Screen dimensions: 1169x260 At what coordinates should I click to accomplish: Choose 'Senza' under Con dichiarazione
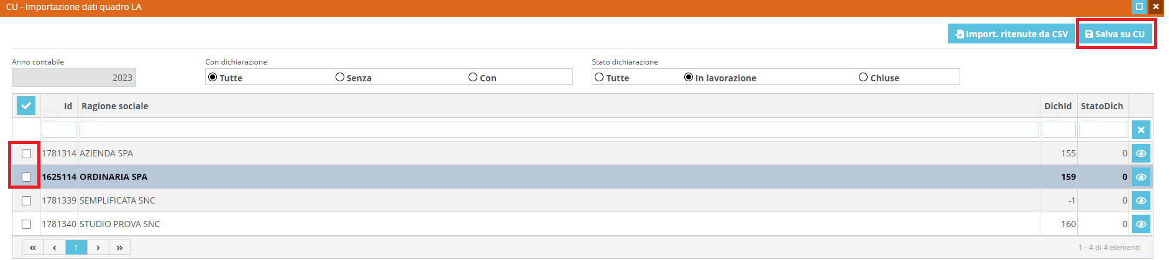[x=340, y=78]
